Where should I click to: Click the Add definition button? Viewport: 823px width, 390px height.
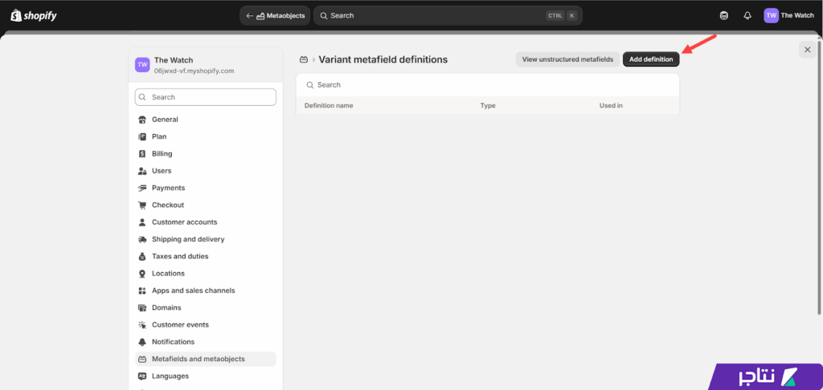coord(651,59)
